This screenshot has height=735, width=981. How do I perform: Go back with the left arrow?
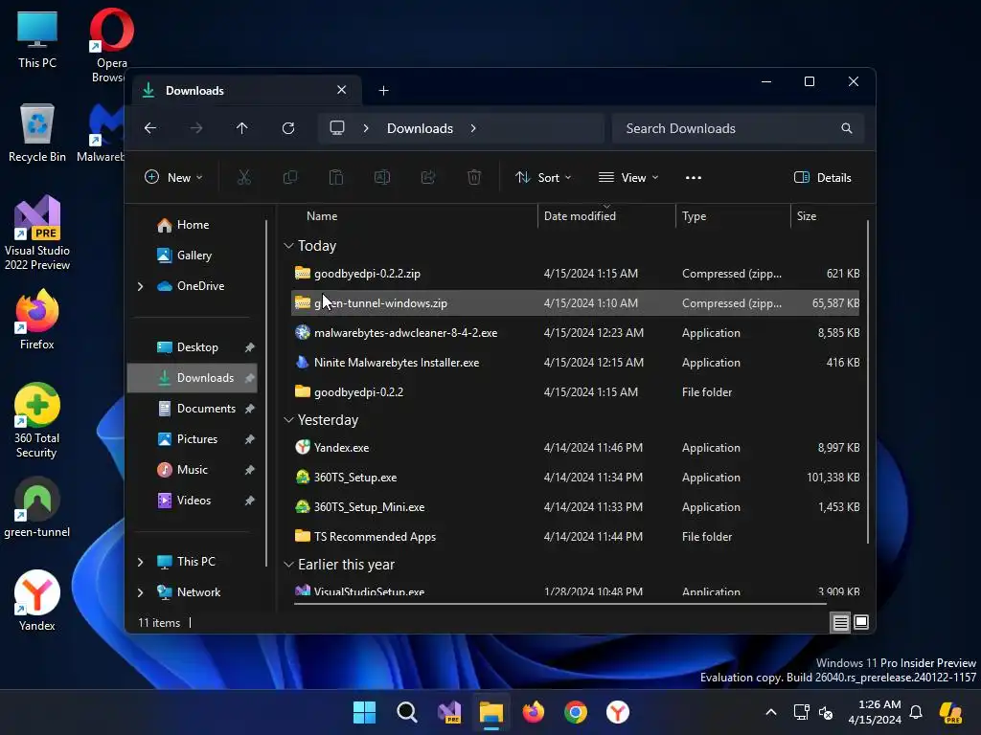(x=150, y=128)
